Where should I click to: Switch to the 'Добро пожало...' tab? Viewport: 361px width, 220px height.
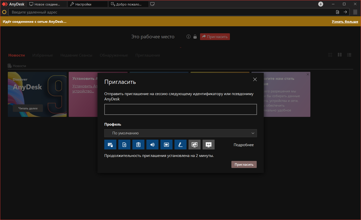(129, 4)
